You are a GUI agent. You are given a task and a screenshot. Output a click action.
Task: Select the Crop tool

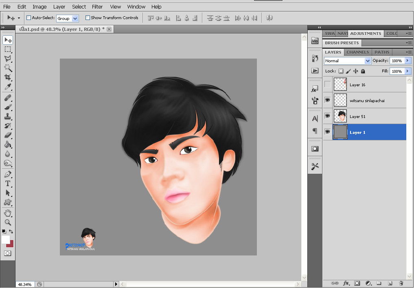[x=7, y=77]
